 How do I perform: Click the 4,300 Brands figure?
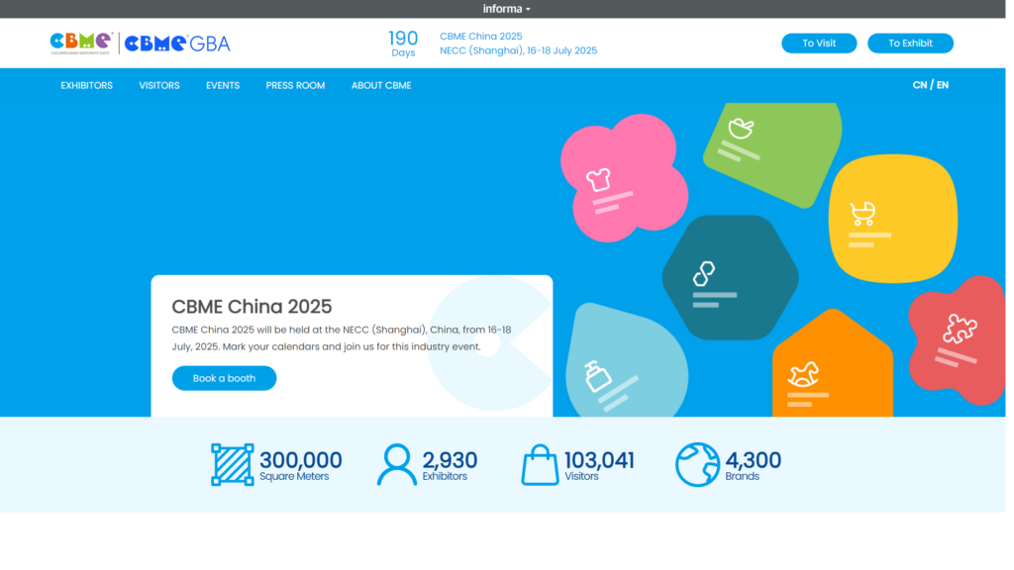coord(753,465)
